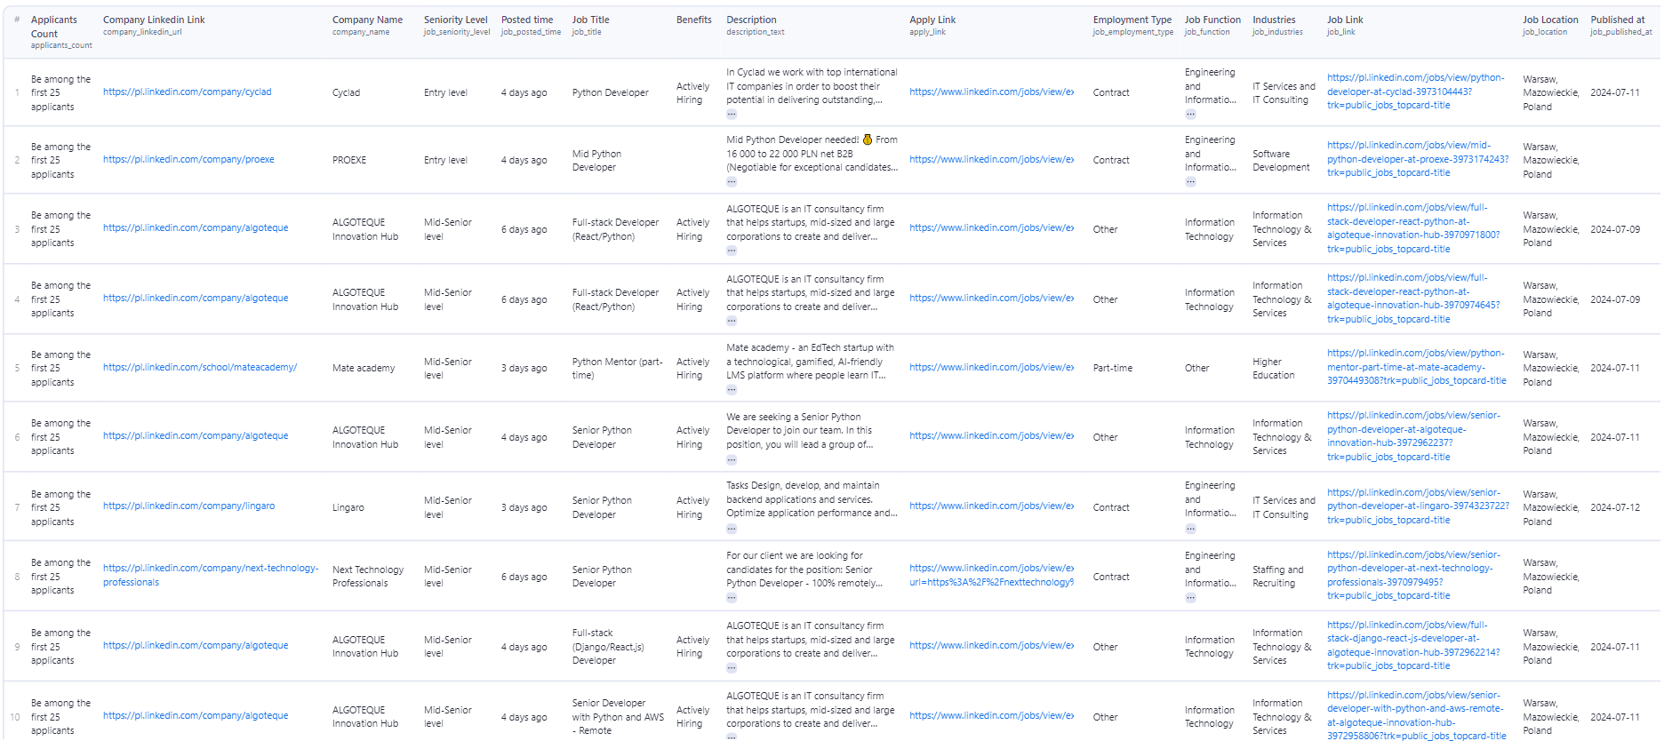
Task: Open job link senior-developer-with-python-and-aws-remote
Action: point(1416,715)
